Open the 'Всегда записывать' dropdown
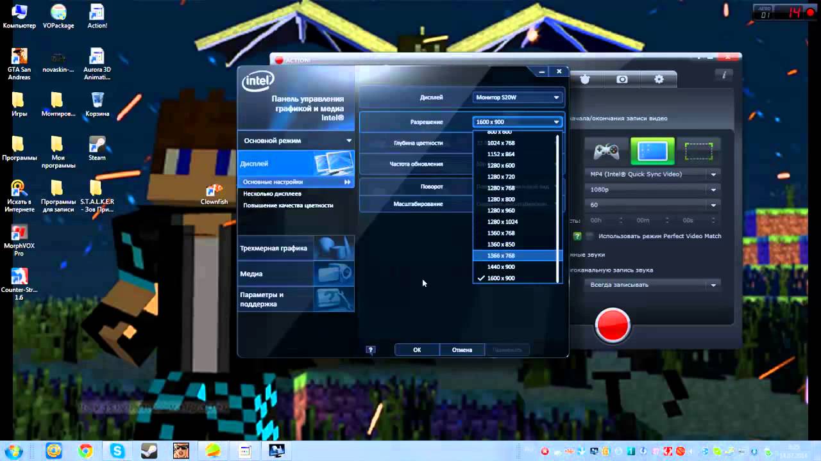The image size is (821, 461). point(652,284)
